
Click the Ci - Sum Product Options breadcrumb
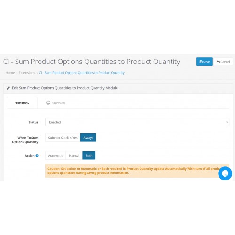pos(82,73)
